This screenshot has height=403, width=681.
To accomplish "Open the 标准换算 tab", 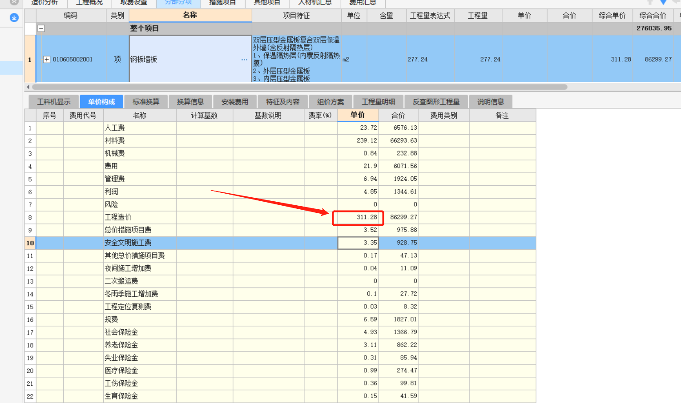I will [x=146, y=102].
